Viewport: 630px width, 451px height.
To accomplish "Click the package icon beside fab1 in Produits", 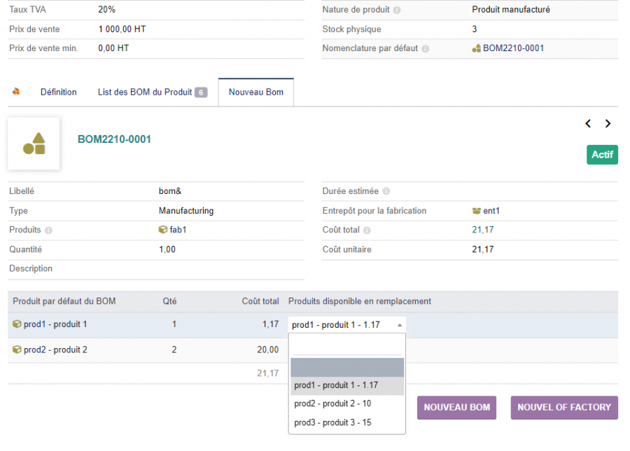I will click(x=164, y=230).
